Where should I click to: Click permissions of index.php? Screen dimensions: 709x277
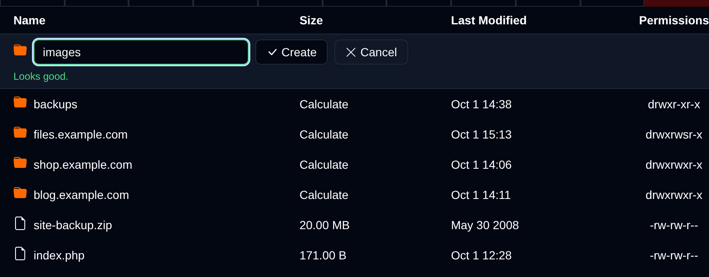click(x=674, y=256)
